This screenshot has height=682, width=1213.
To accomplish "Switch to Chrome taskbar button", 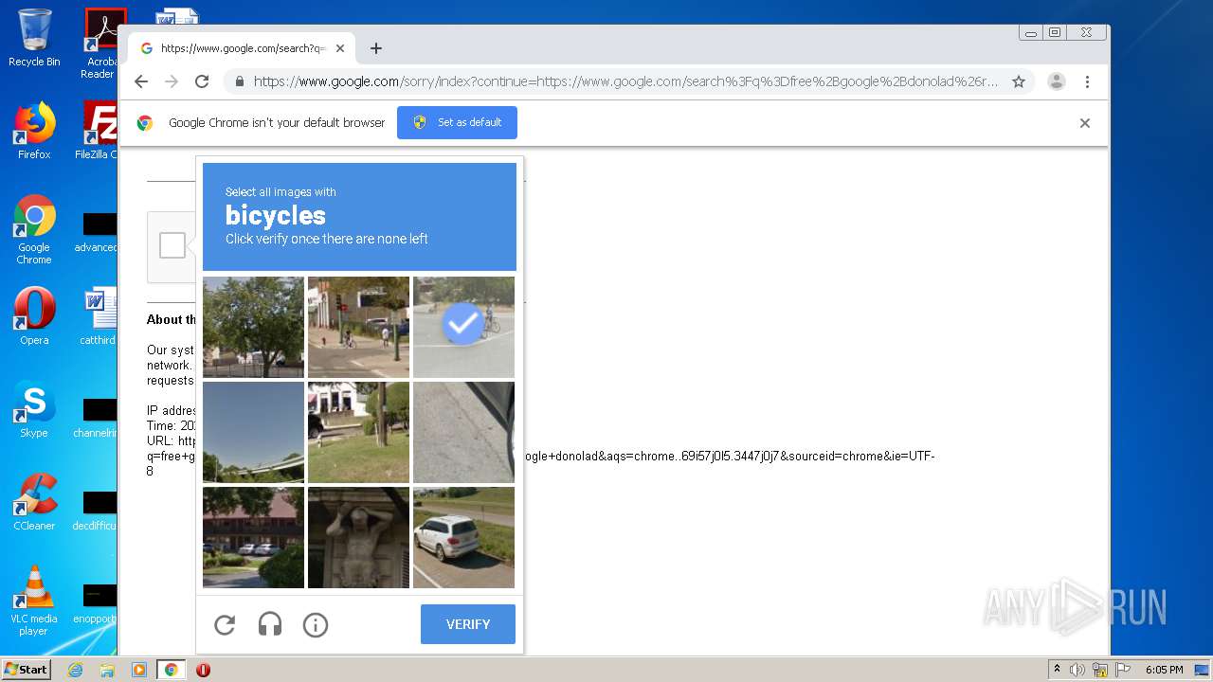I will (172, 670).
